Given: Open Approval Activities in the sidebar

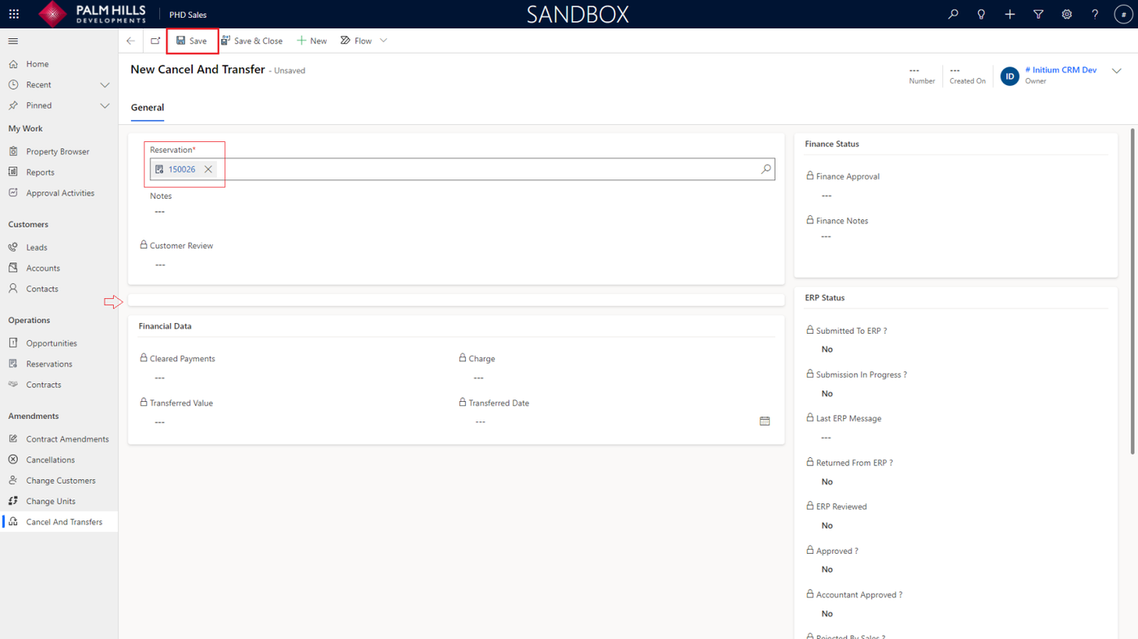Looking at the screenshot, I should click(x=59, y=193).
